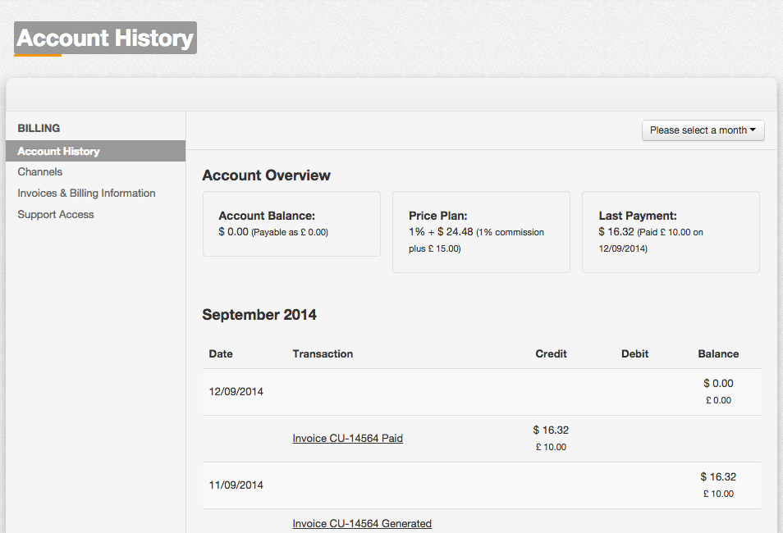Image resolution: width=783 pixels, height=533 pixels.
Task: Open the 'Invoice CU-14564 Generated' link
Action: tap(362, 524)
